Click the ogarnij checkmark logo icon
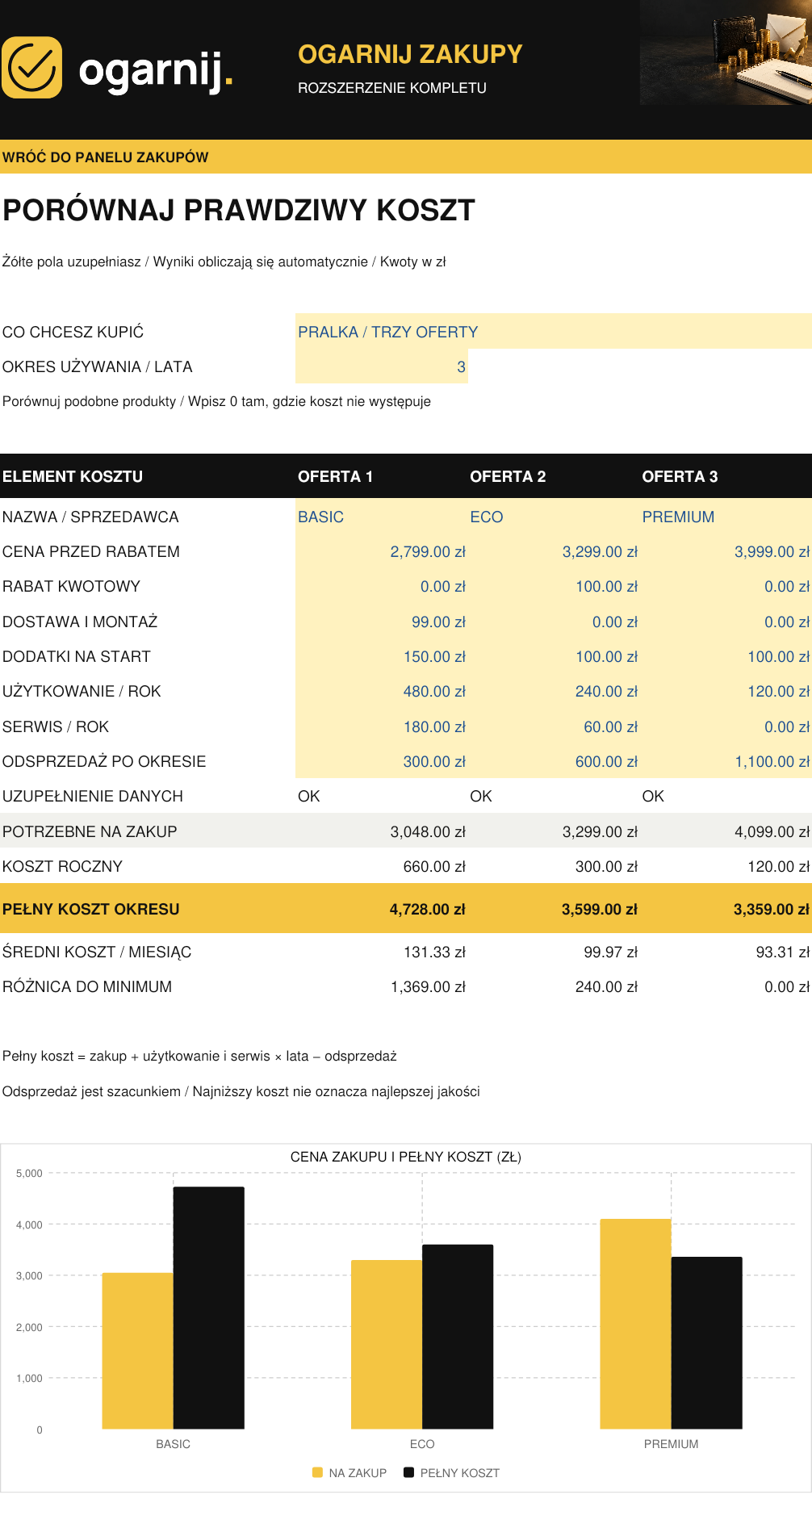Screen dimensions: 812x1528 point(31,68)
